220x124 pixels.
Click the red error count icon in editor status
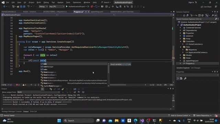[x=17, y=85]
